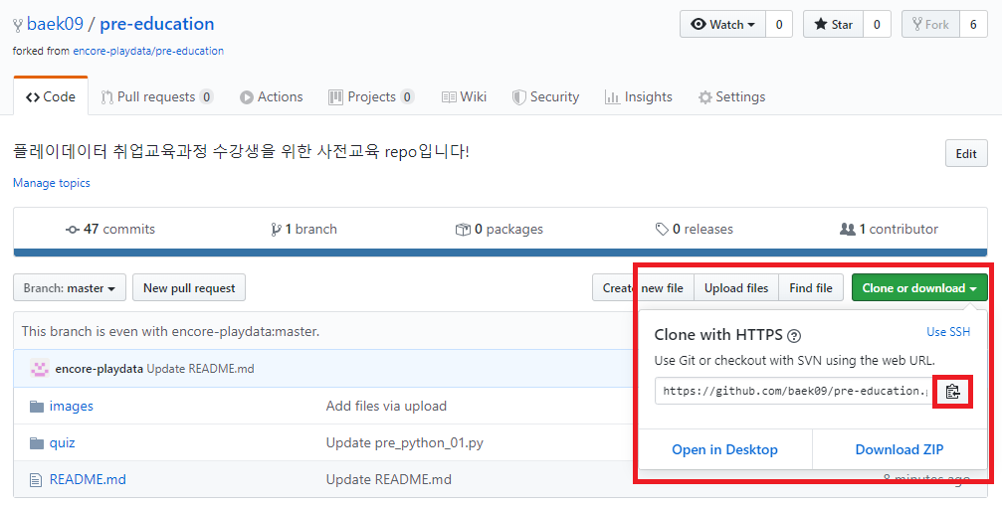
Task: Open the baek09 user profile link
Action: coord(55,24)
